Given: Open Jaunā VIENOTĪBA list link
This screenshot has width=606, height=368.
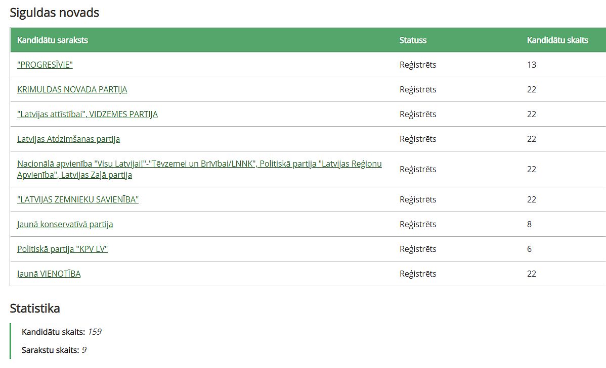Looking at the screenshot, I should click(x=49, y=274).
